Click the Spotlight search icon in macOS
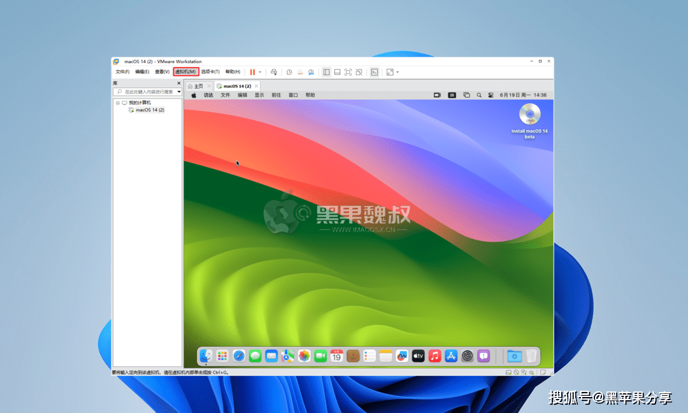The image size is (688, 413). [x=479, y=95]
